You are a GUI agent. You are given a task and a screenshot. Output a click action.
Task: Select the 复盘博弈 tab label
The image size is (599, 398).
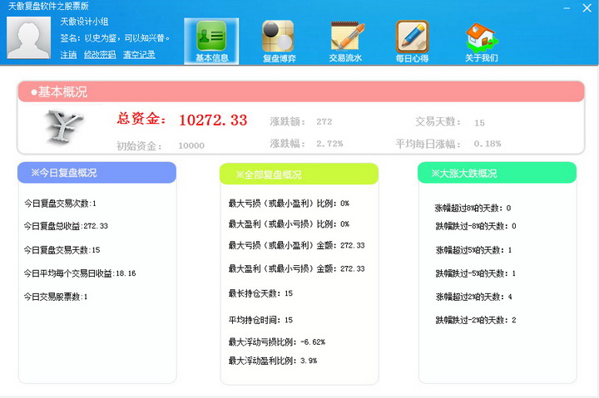280,58
